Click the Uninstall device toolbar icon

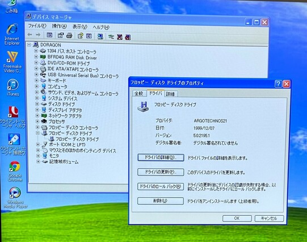(x=120, y=37)
